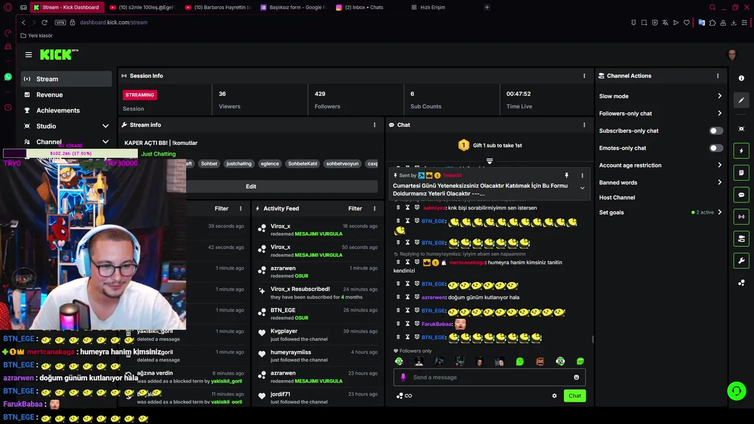The width and height of the screenshot is (754, 424).
Task: Expand Followers-only chat settings
Action: 719,114
